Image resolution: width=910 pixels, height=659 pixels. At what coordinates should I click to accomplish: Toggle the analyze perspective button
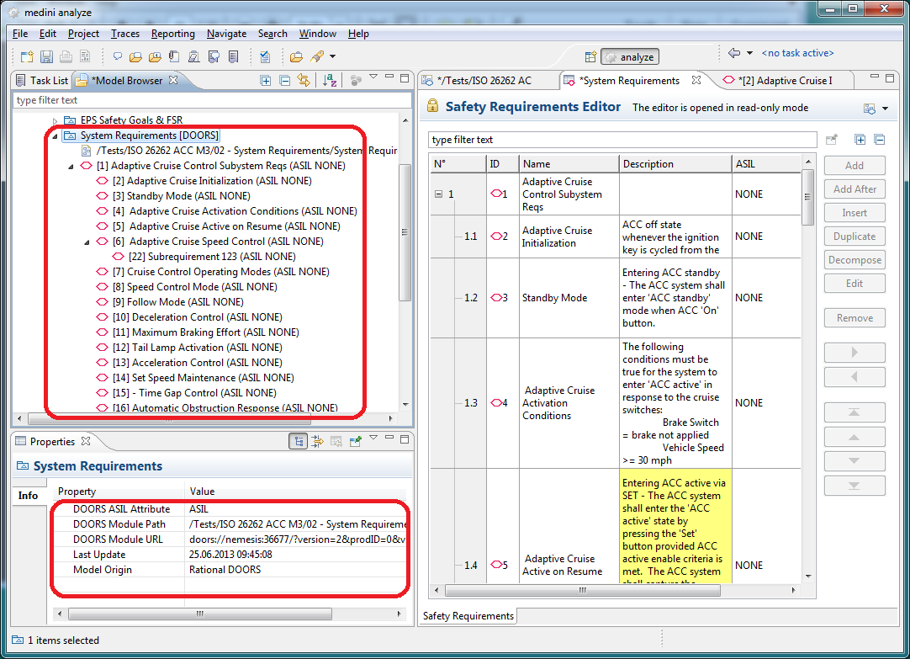(630, 56)
